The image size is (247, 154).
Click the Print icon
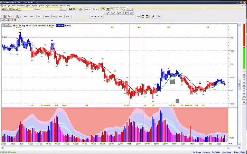click(81, 9)
